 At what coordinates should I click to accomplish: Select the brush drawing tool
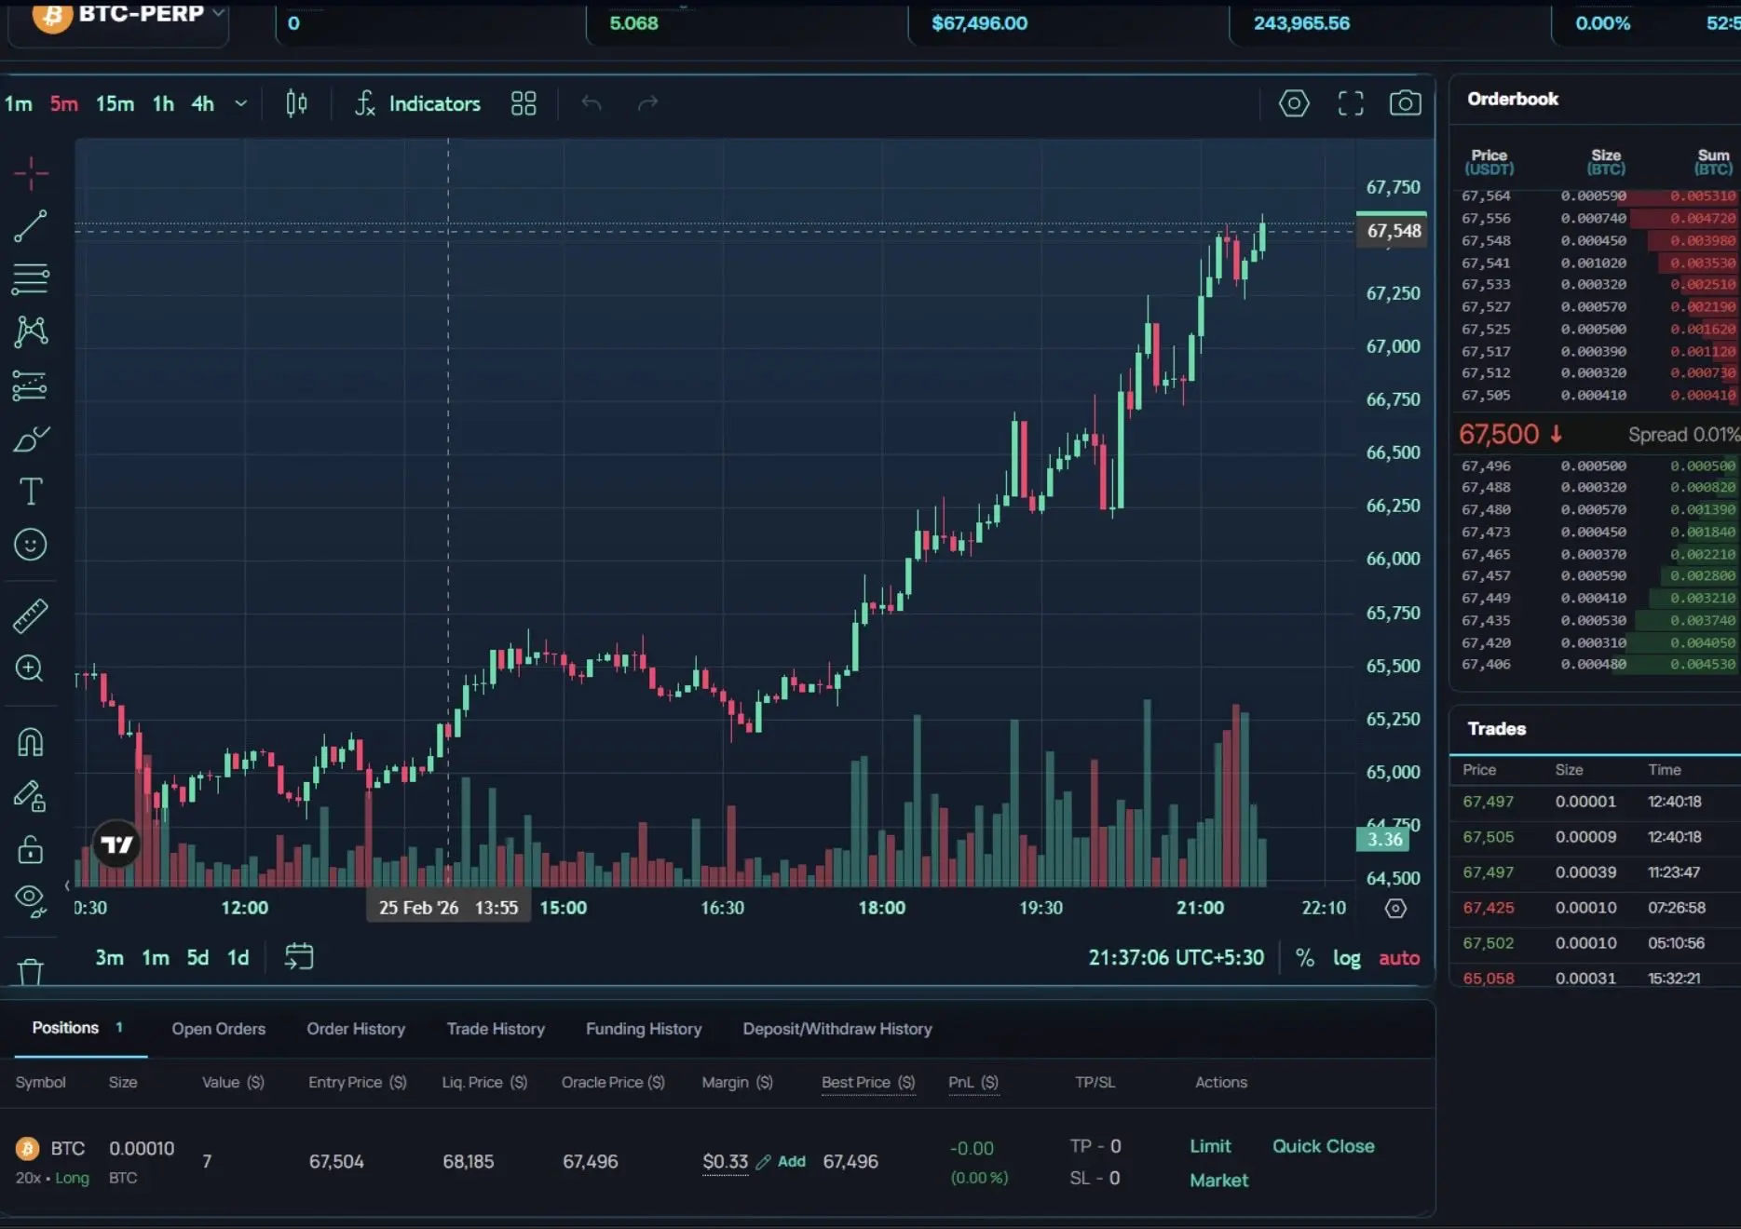31,439
